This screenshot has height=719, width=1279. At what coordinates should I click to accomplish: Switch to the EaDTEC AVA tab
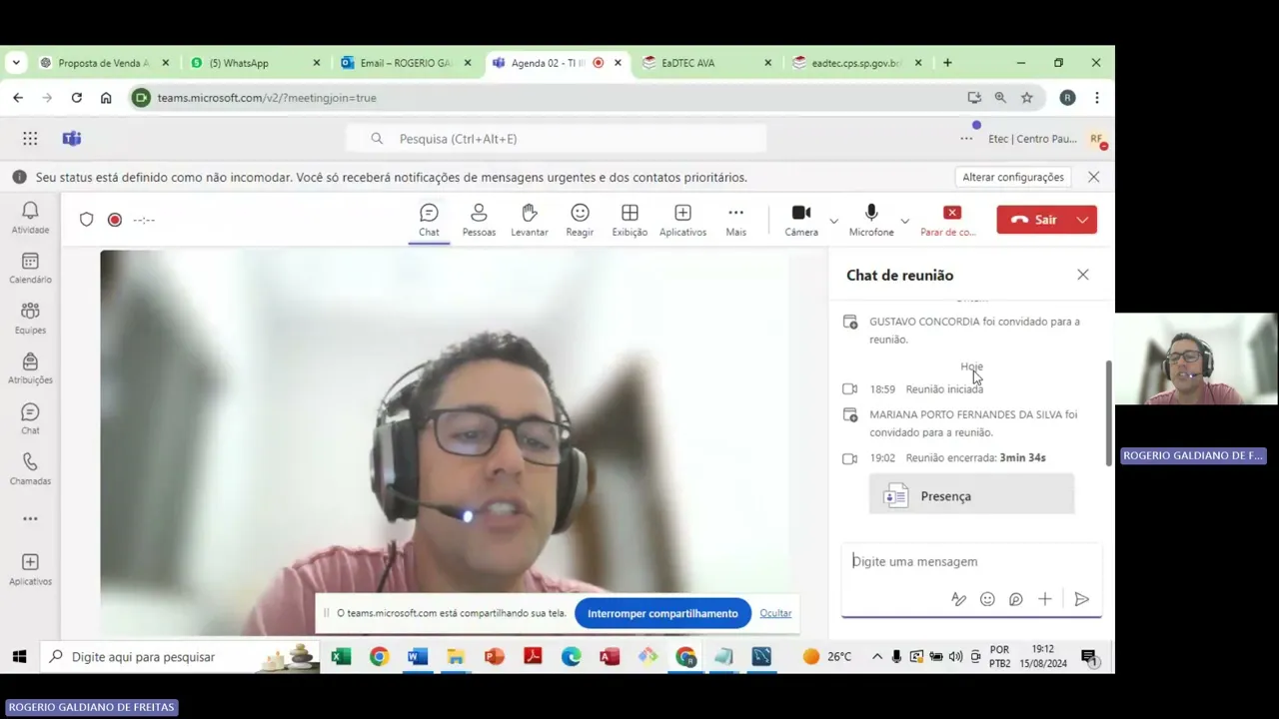(705, 63)
